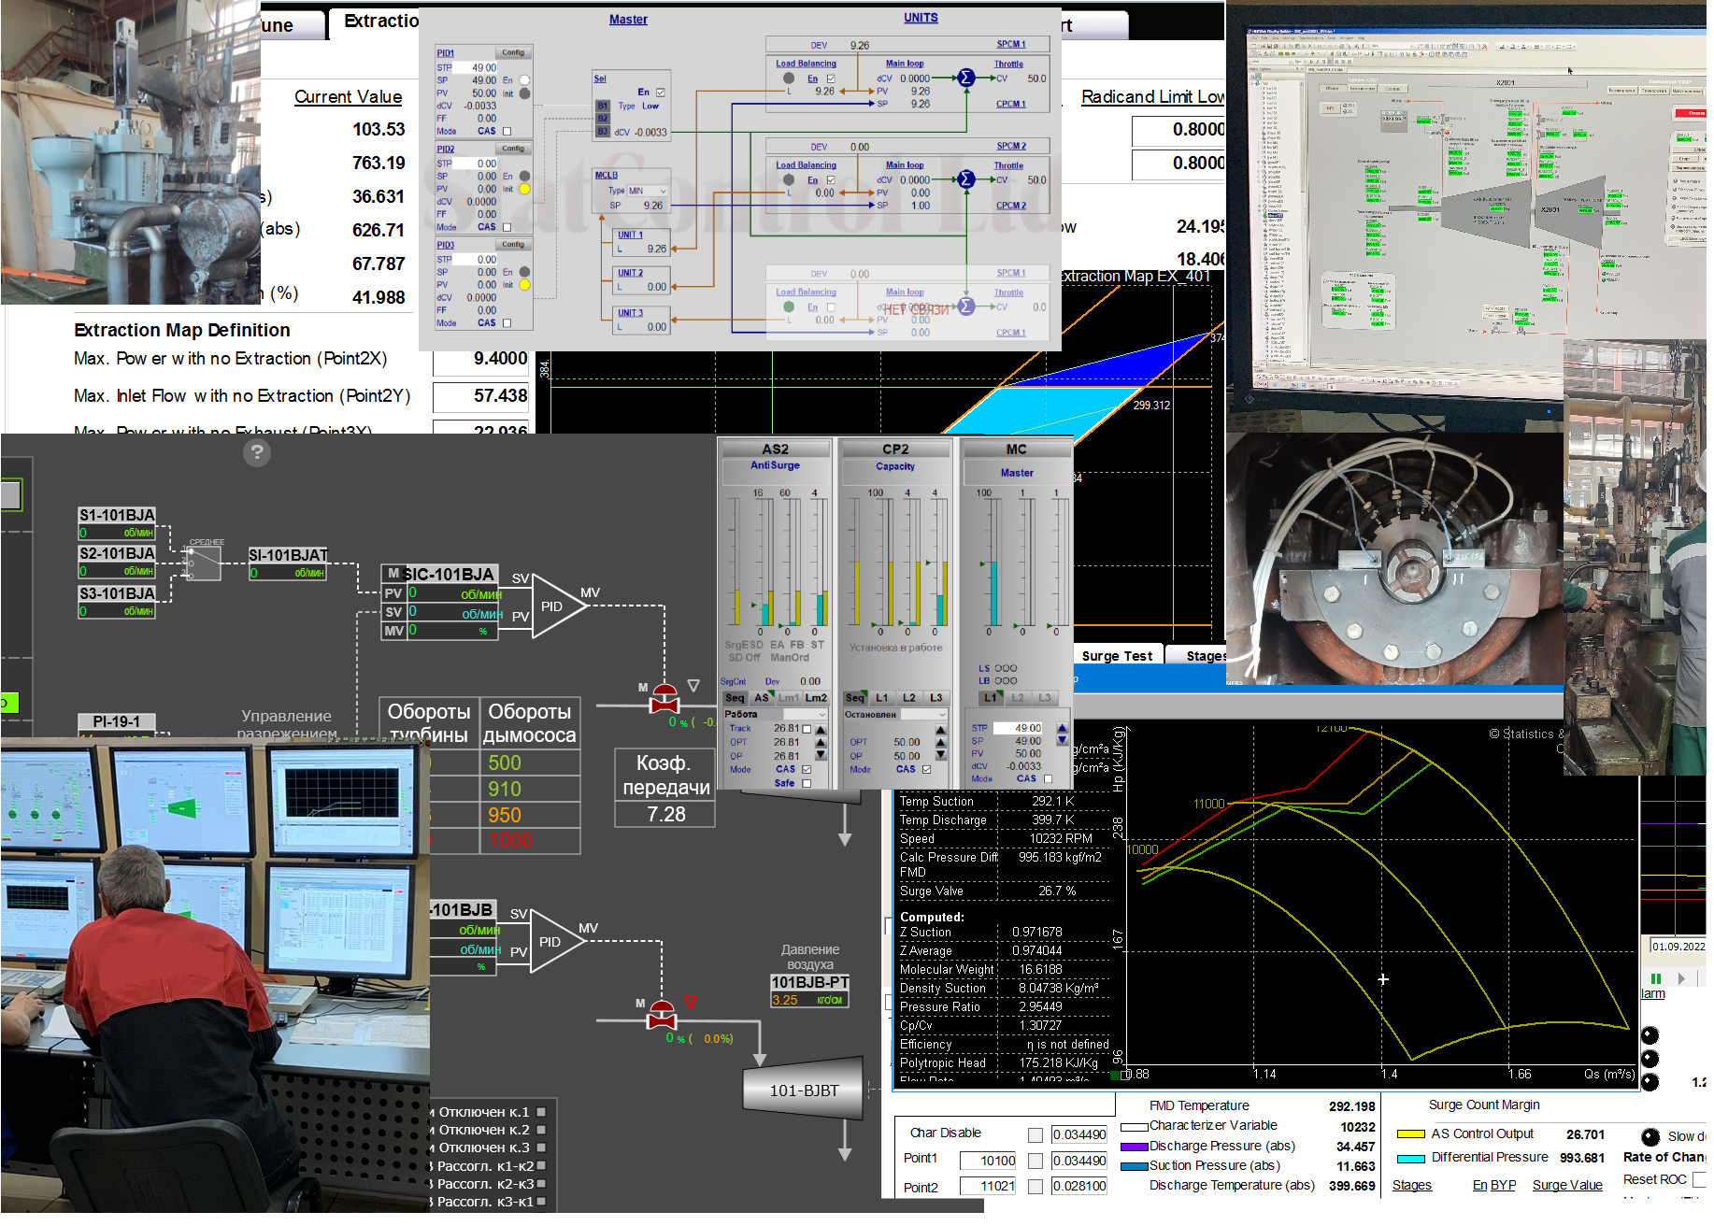Open the MCLB Type MIN dropdown
This screenshot has height=1226, width=1714.
coord(647,191)
